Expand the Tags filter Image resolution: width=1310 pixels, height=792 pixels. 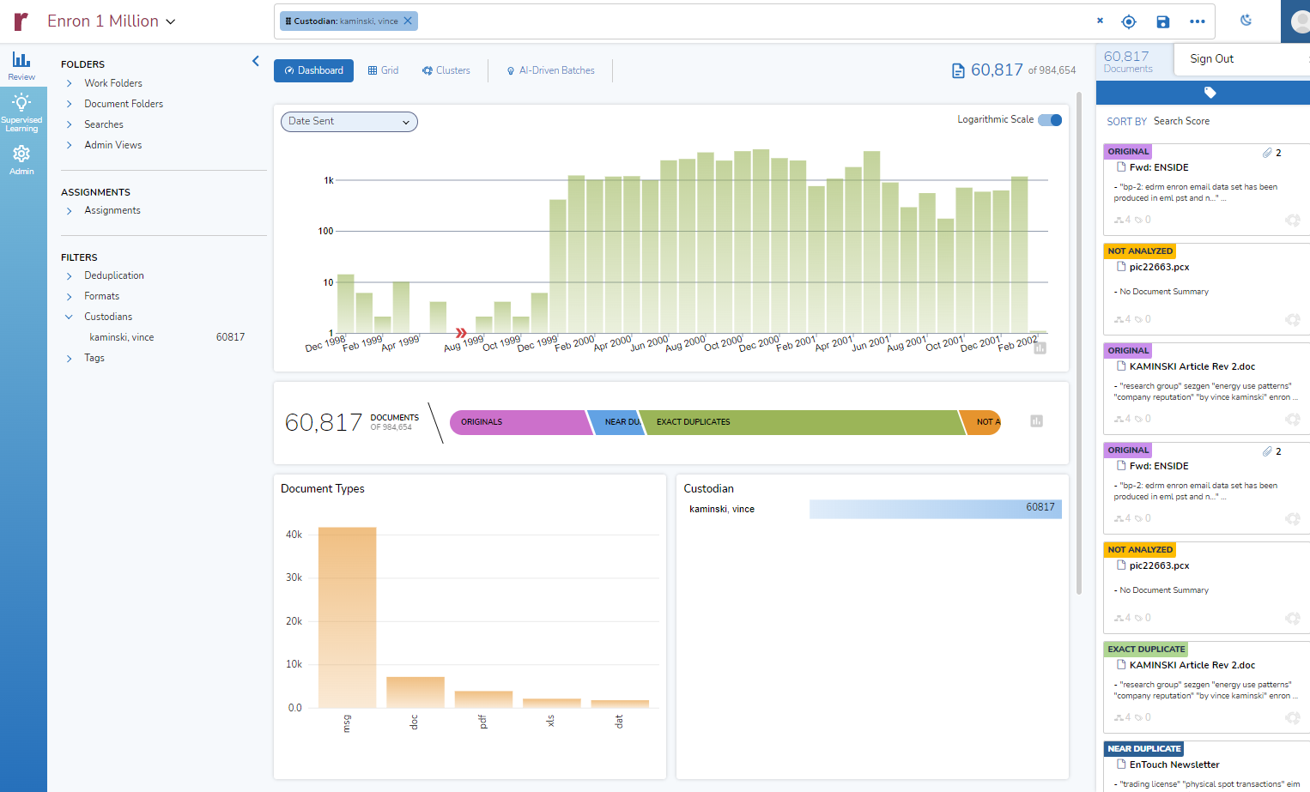click(70, 358)
